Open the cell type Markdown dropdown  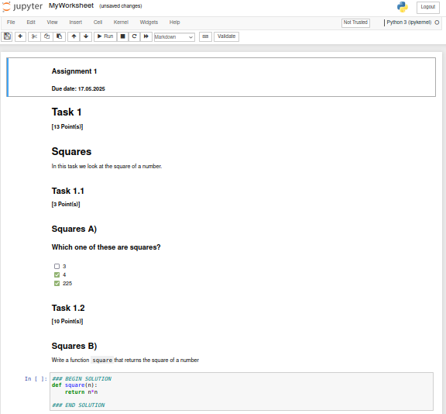pos(174,37)
